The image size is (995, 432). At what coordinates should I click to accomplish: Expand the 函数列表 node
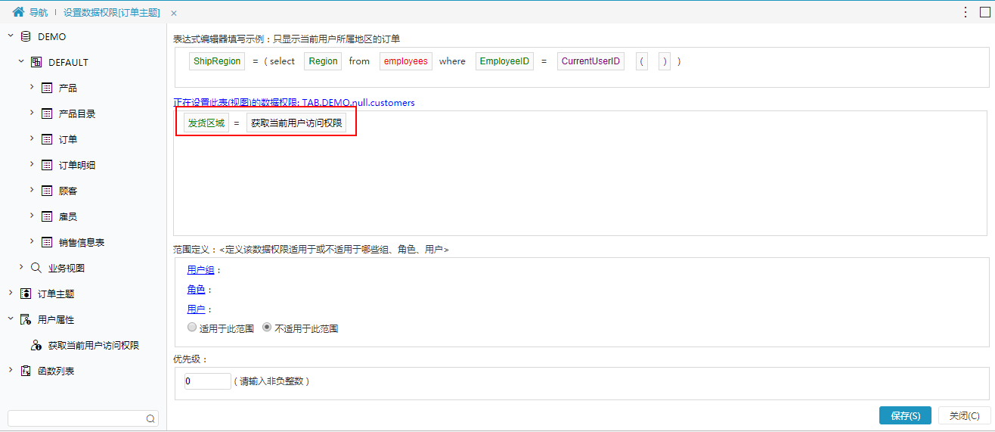[x=11, y=371]
